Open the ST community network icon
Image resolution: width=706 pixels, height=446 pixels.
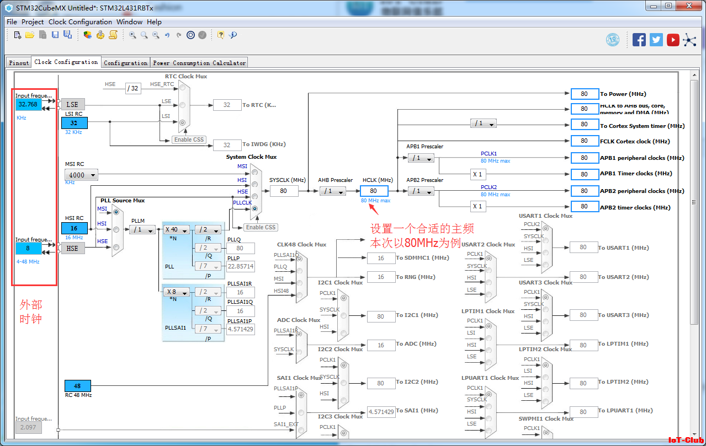tap(689, 39)
